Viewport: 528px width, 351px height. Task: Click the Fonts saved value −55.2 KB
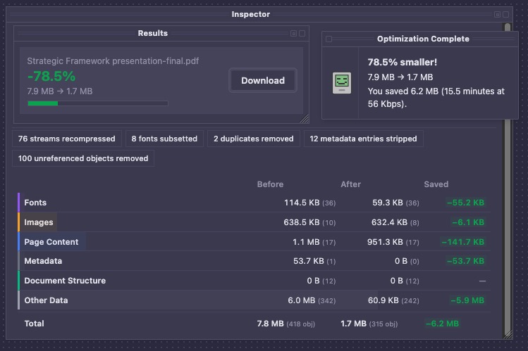tap(465, 203)
